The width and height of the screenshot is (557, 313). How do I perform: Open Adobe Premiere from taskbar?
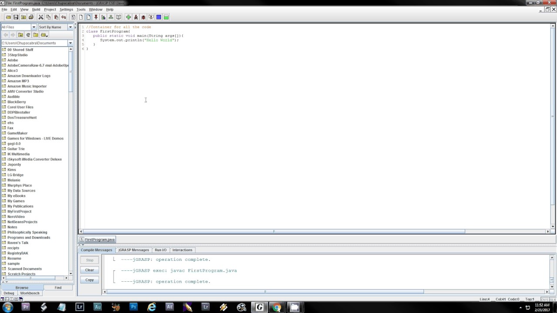pos(26,307)
